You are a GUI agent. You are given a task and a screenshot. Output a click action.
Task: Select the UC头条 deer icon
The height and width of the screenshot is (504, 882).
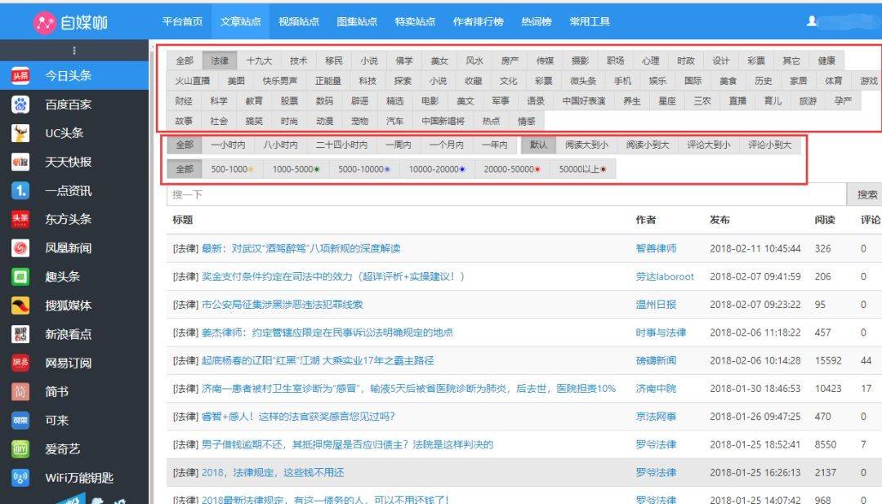[20, 133]
